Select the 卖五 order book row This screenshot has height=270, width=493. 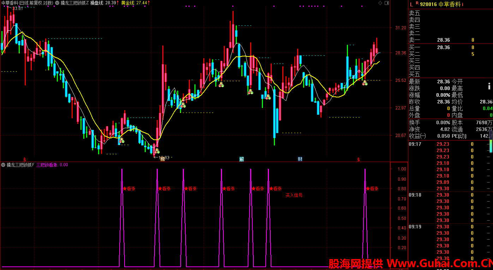click(450, 13)
